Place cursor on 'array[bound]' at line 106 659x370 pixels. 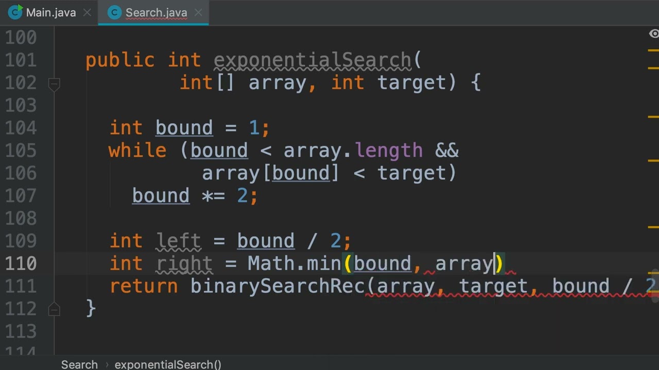tap(271, 174)
